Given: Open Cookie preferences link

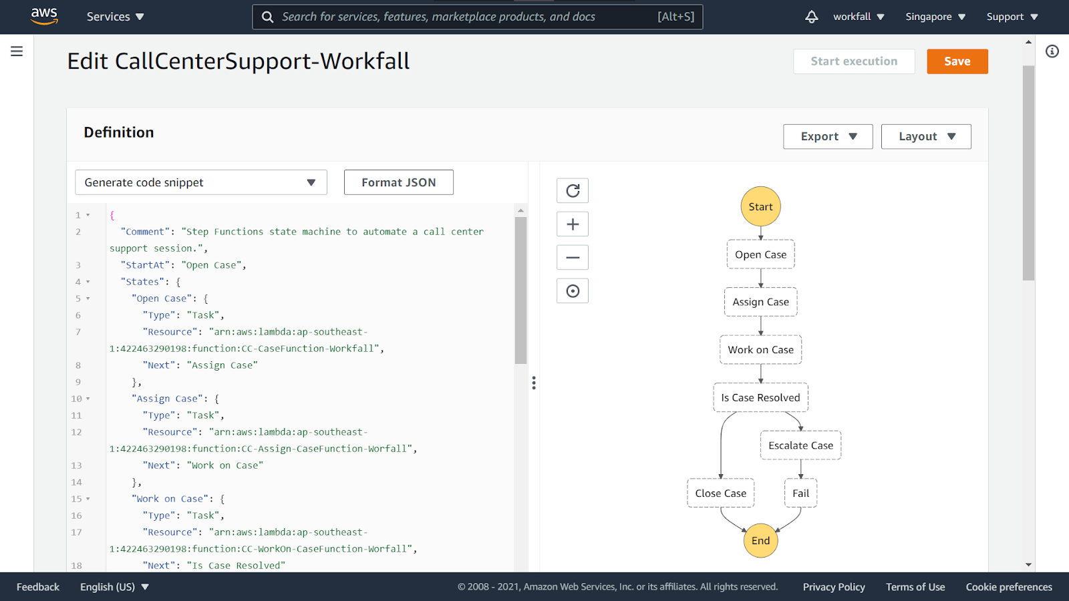Looking at the screenshot, I should 1009,587.
